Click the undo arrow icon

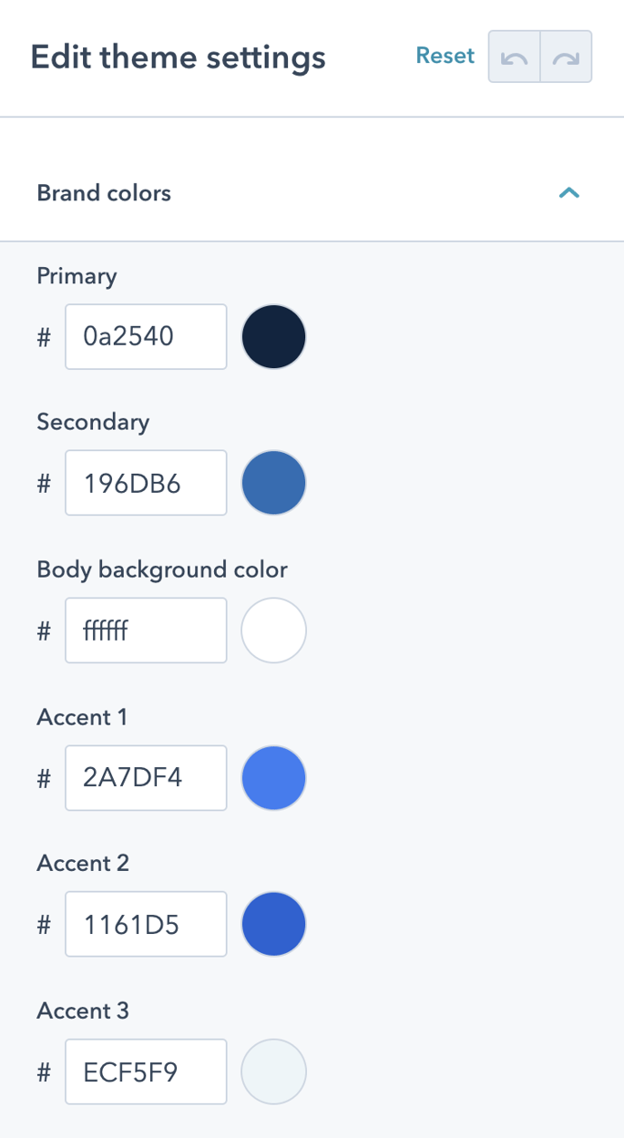tap(514, 56)
